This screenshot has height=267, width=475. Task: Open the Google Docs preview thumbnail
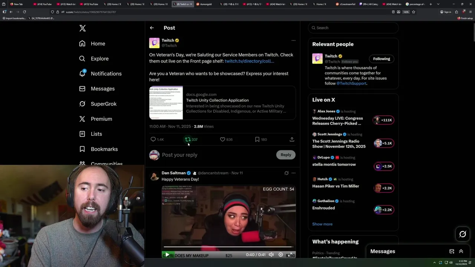coord(166,103)
